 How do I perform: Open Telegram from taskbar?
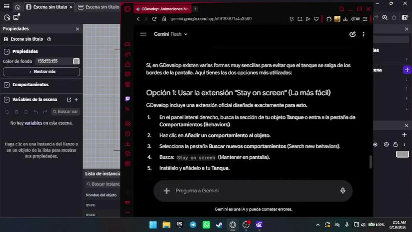tap(193, 225)
